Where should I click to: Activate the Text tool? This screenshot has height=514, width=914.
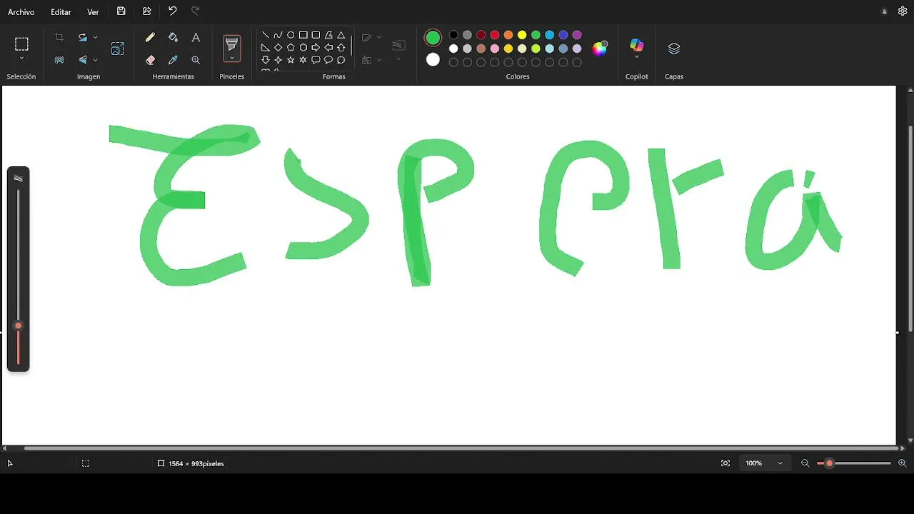click(x=196, y=38)
